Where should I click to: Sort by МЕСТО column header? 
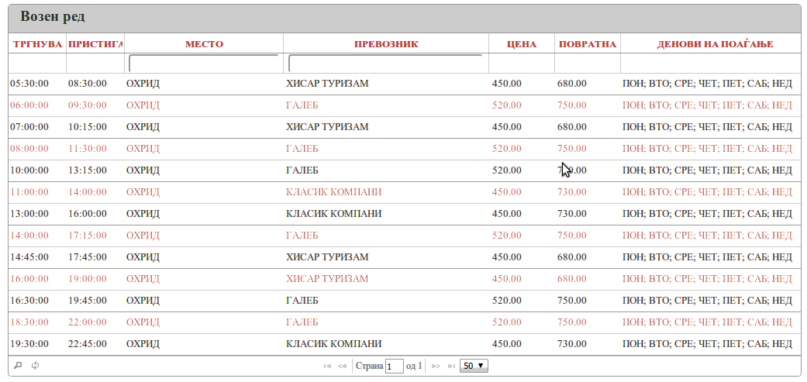[x=205, y=43]
